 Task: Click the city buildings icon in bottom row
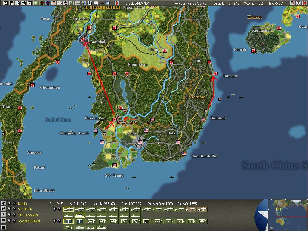click(79, 227)
